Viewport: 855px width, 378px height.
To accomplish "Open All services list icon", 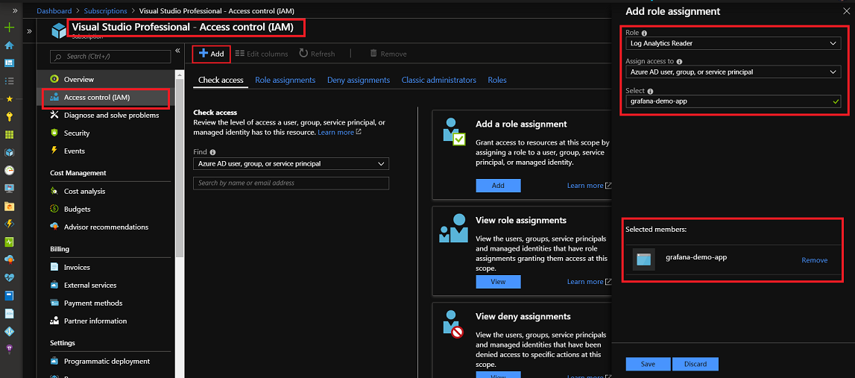I will pos(9,81).
